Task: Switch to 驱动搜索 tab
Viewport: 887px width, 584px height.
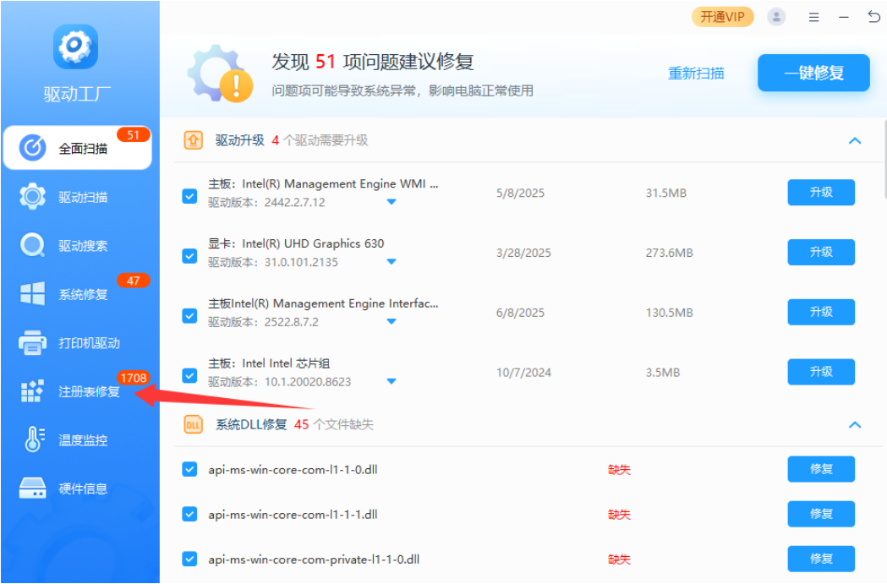Action: [x=78, y=245]
